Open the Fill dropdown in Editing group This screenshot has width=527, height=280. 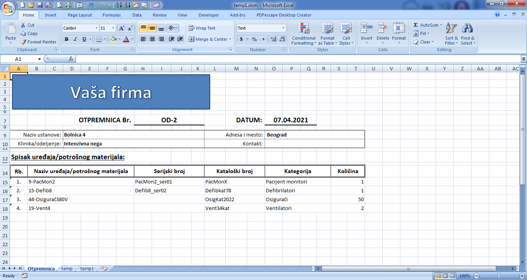[421, 33]
